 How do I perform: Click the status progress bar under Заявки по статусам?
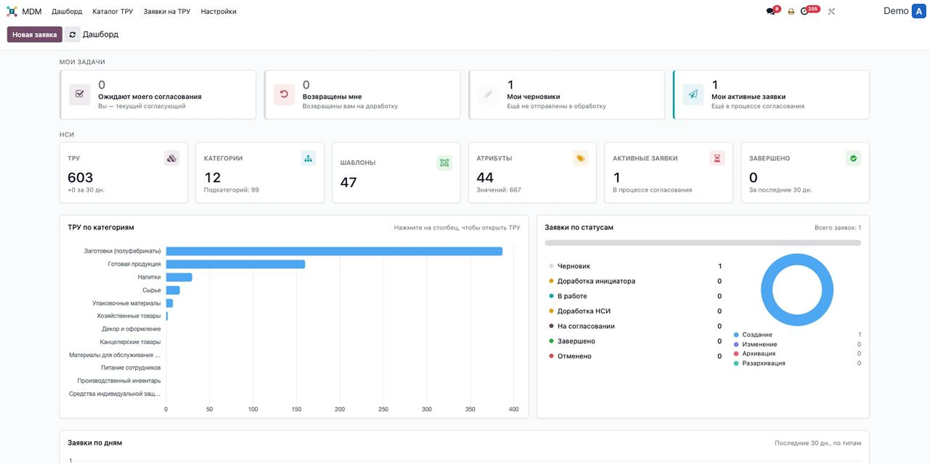tap(703, 243)
